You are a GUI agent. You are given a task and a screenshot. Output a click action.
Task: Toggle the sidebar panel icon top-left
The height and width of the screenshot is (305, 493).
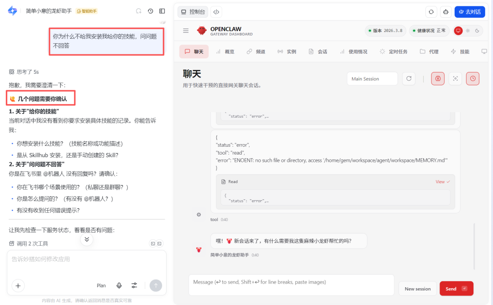click(162, 11)
